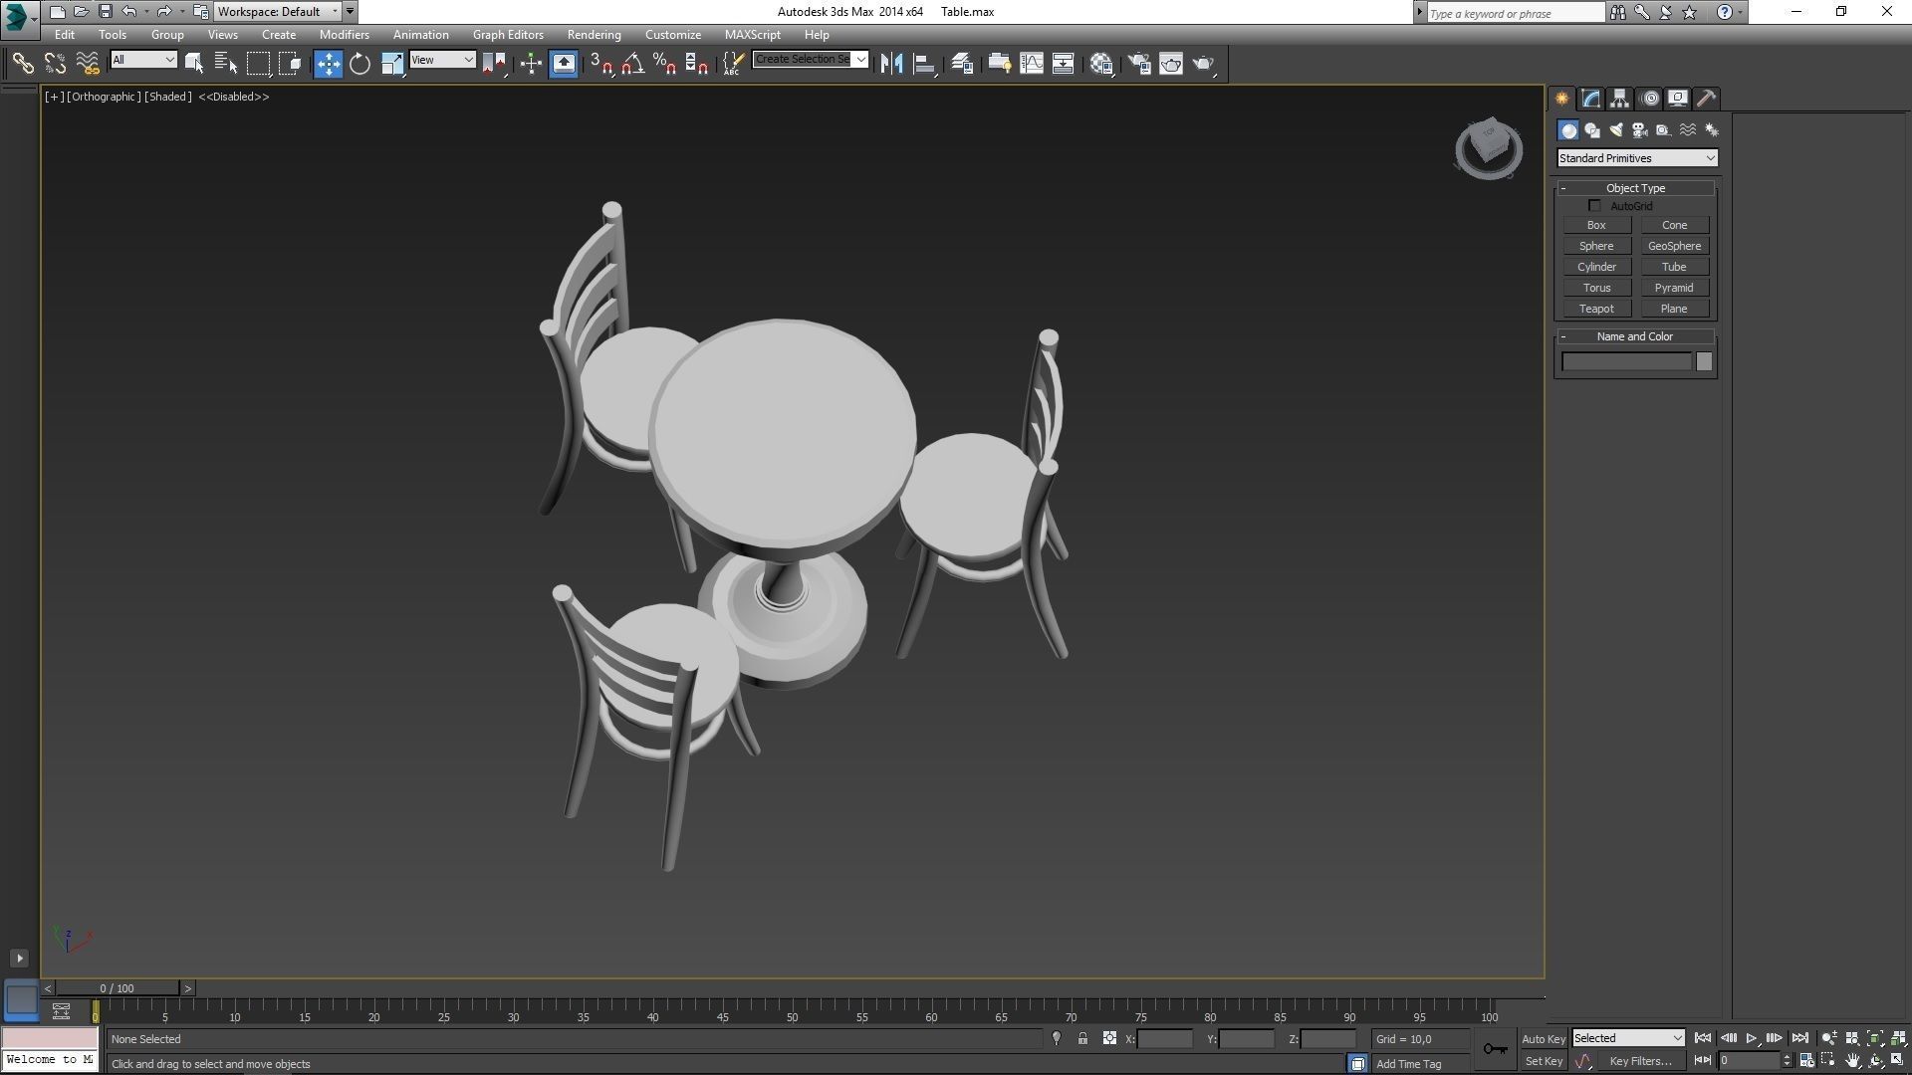Click the Mirror tool icon

[891, 64]
